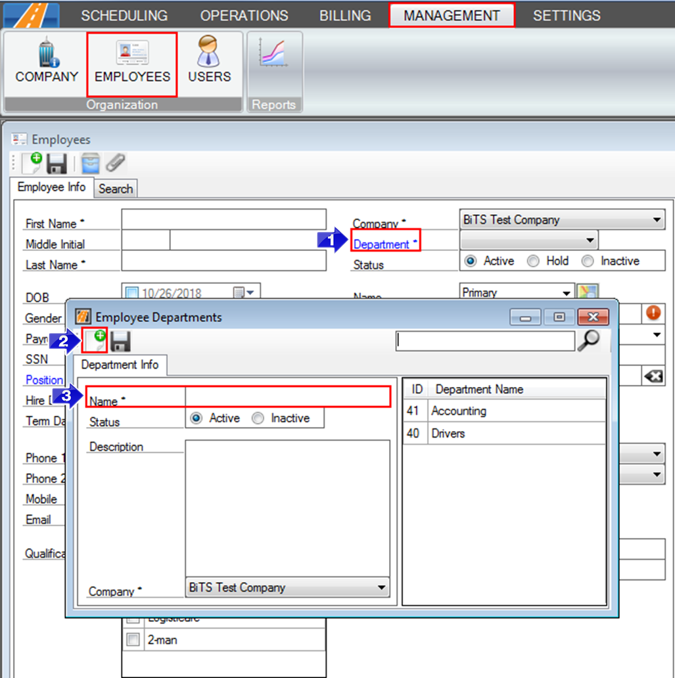The image size is (675, 678).
Task: Add a new employee record
Action: click(x=32, y=164)
